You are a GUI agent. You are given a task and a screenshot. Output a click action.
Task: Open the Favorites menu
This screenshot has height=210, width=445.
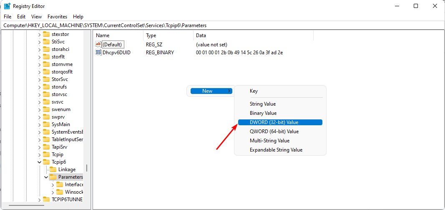[57, 17]
